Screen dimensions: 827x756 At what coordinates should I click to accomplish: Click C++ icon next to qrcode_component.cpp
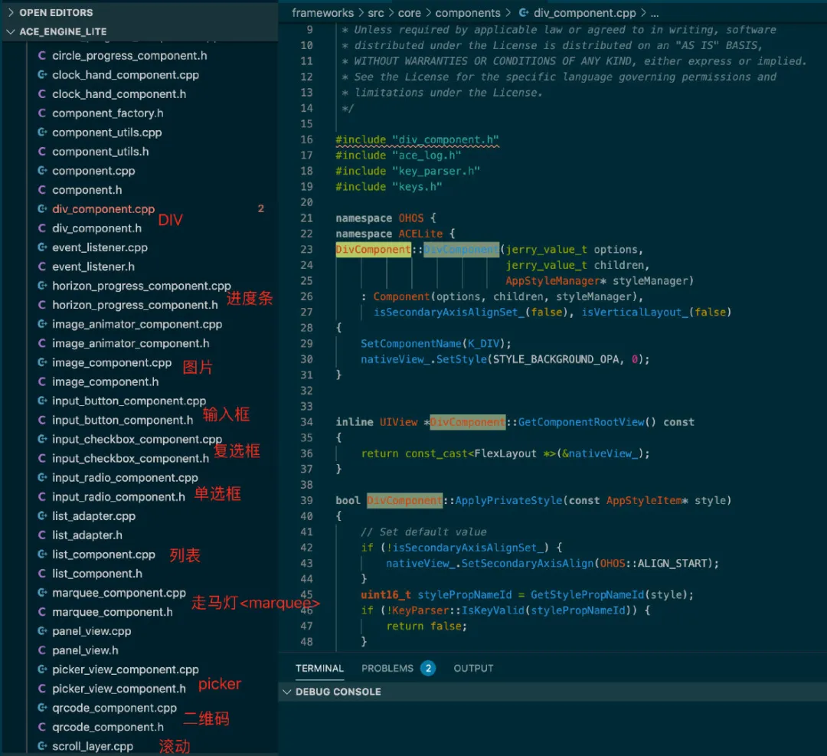(x=42, y=708)
